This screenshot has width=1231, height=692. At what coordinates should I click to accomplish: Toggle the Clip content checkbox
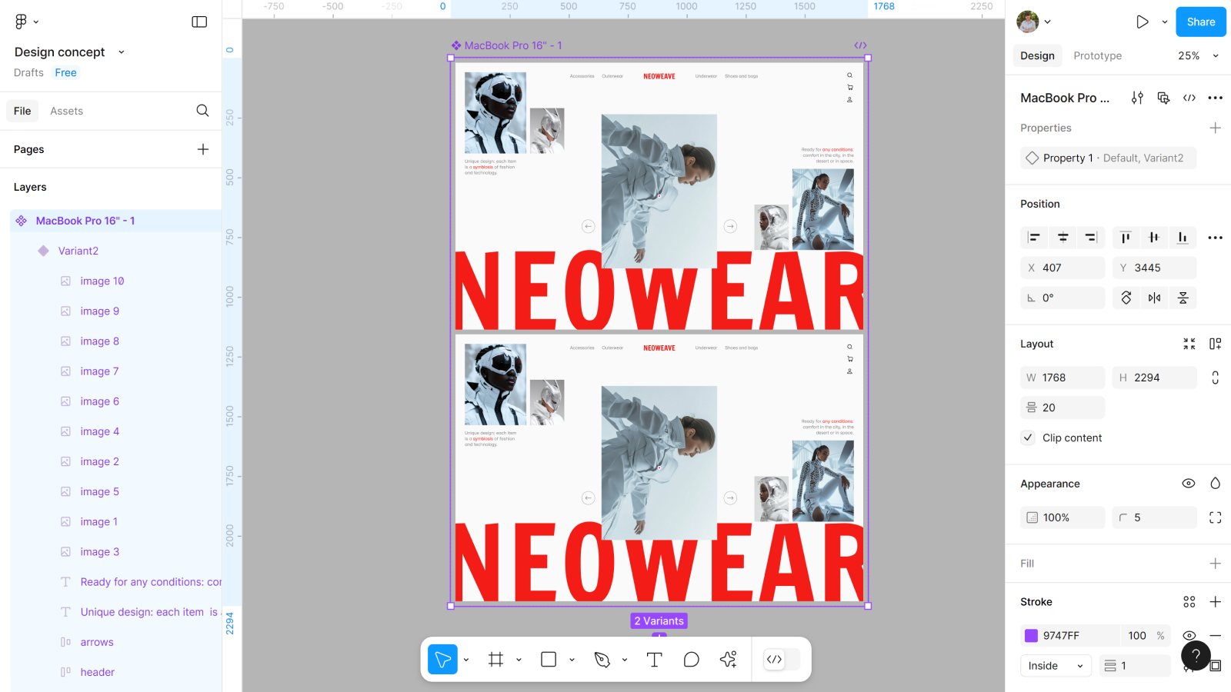click(x=1028, y=437)
